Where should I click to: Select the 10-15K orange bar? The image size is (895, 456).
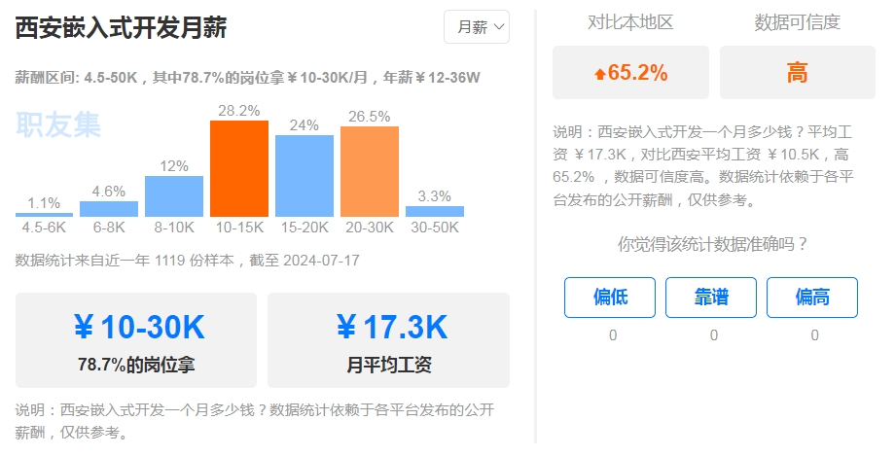point(239,167)
